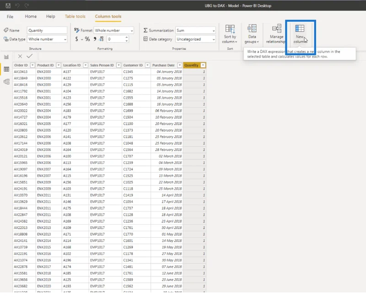Viewport: 366px width, 297px height.
Task: Open the File menu
Action: [x=10, y=16]
